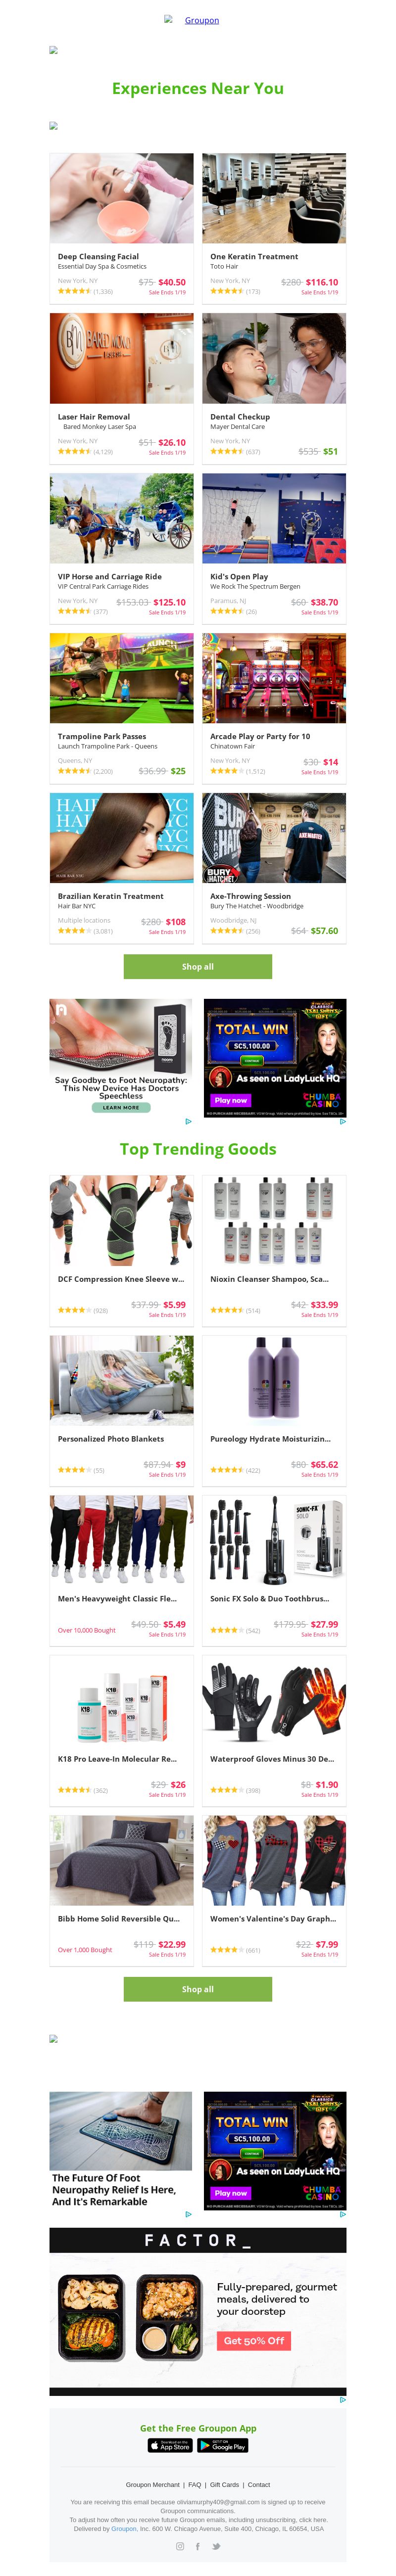Image resolution: width=396 pixels, height=2576 pixels.
Task: Open the Instagram icon in footer
Action: pos(180,2546)
